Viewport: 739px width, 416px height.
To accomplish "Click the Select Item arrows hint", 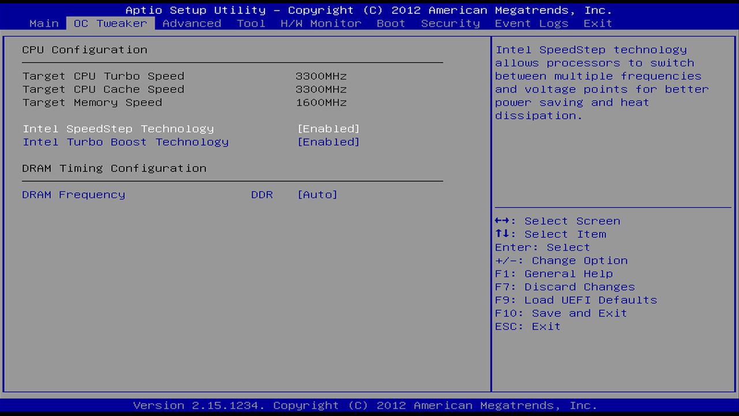I will pos(551,235).
